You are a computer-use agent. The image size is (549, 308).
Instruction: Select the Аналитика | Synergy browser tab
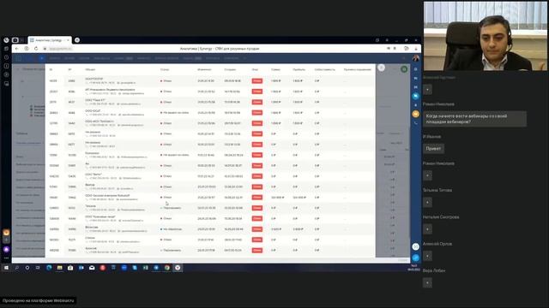tap(50, 40)
